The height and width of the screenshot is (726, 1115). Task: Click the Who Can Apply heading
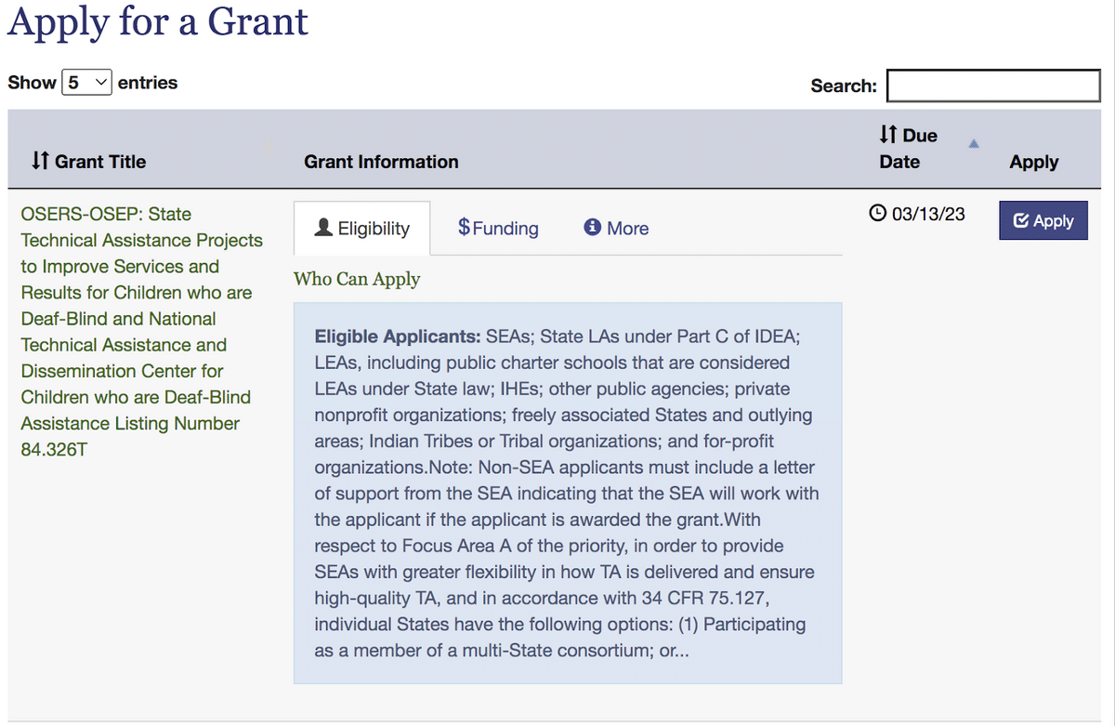(357, 279)
